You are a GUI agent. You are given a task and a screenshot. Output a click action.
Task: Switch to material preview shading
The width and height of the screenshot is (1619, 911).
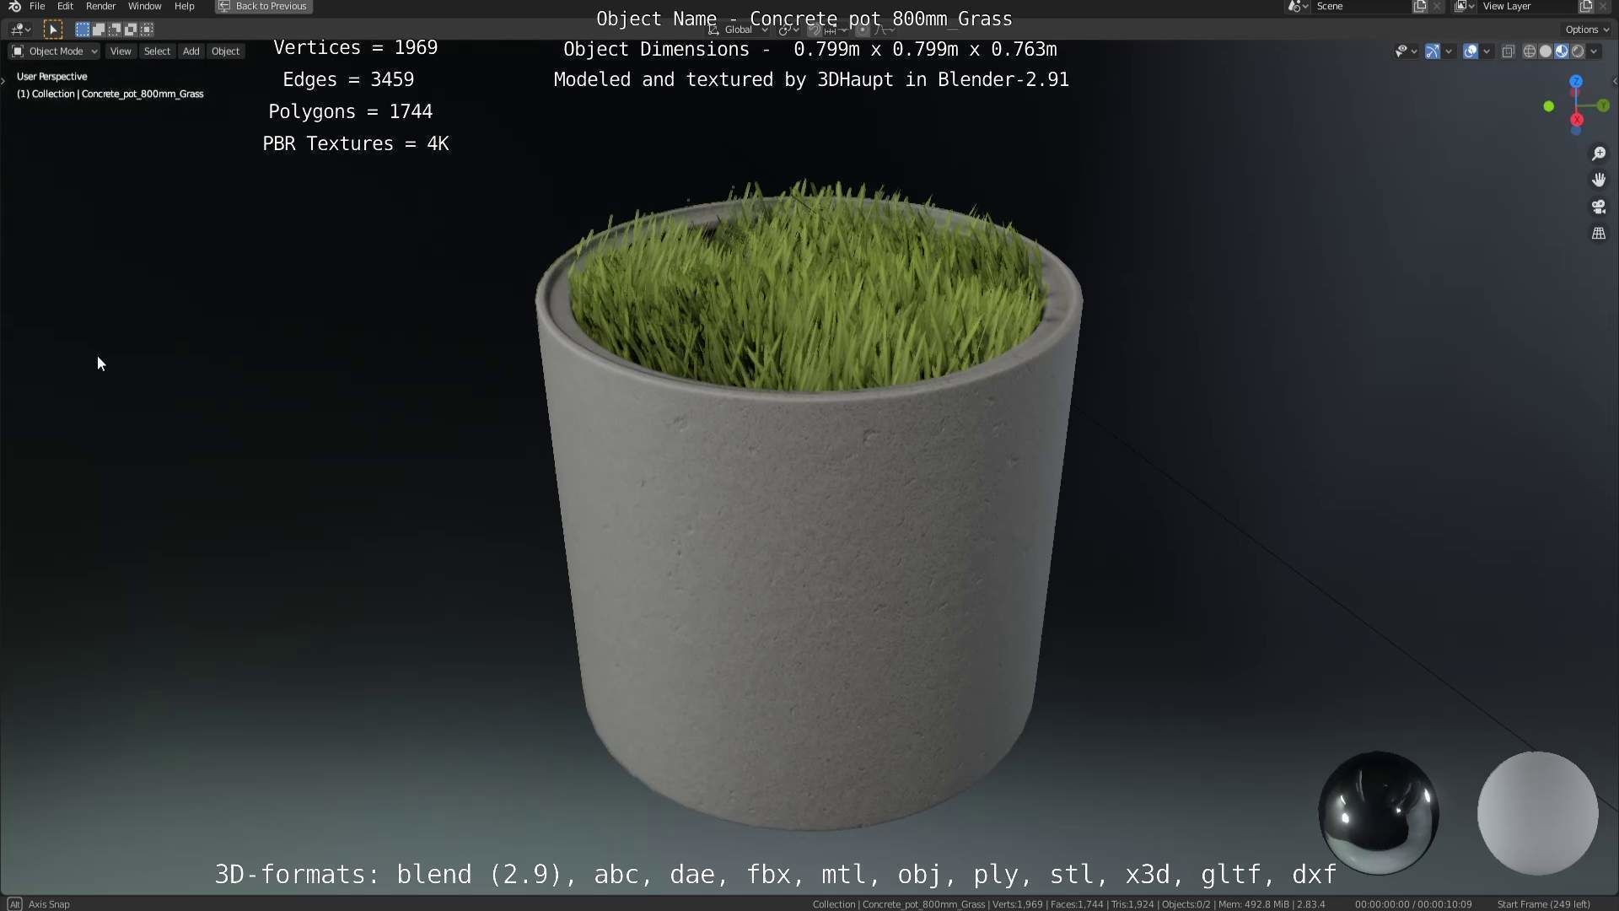coord(1562,51)
